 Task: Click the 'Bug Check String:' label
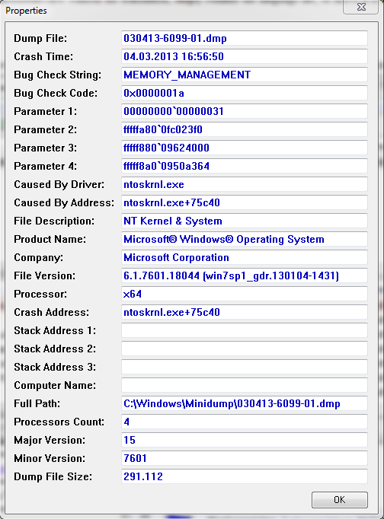coord(58,75)
